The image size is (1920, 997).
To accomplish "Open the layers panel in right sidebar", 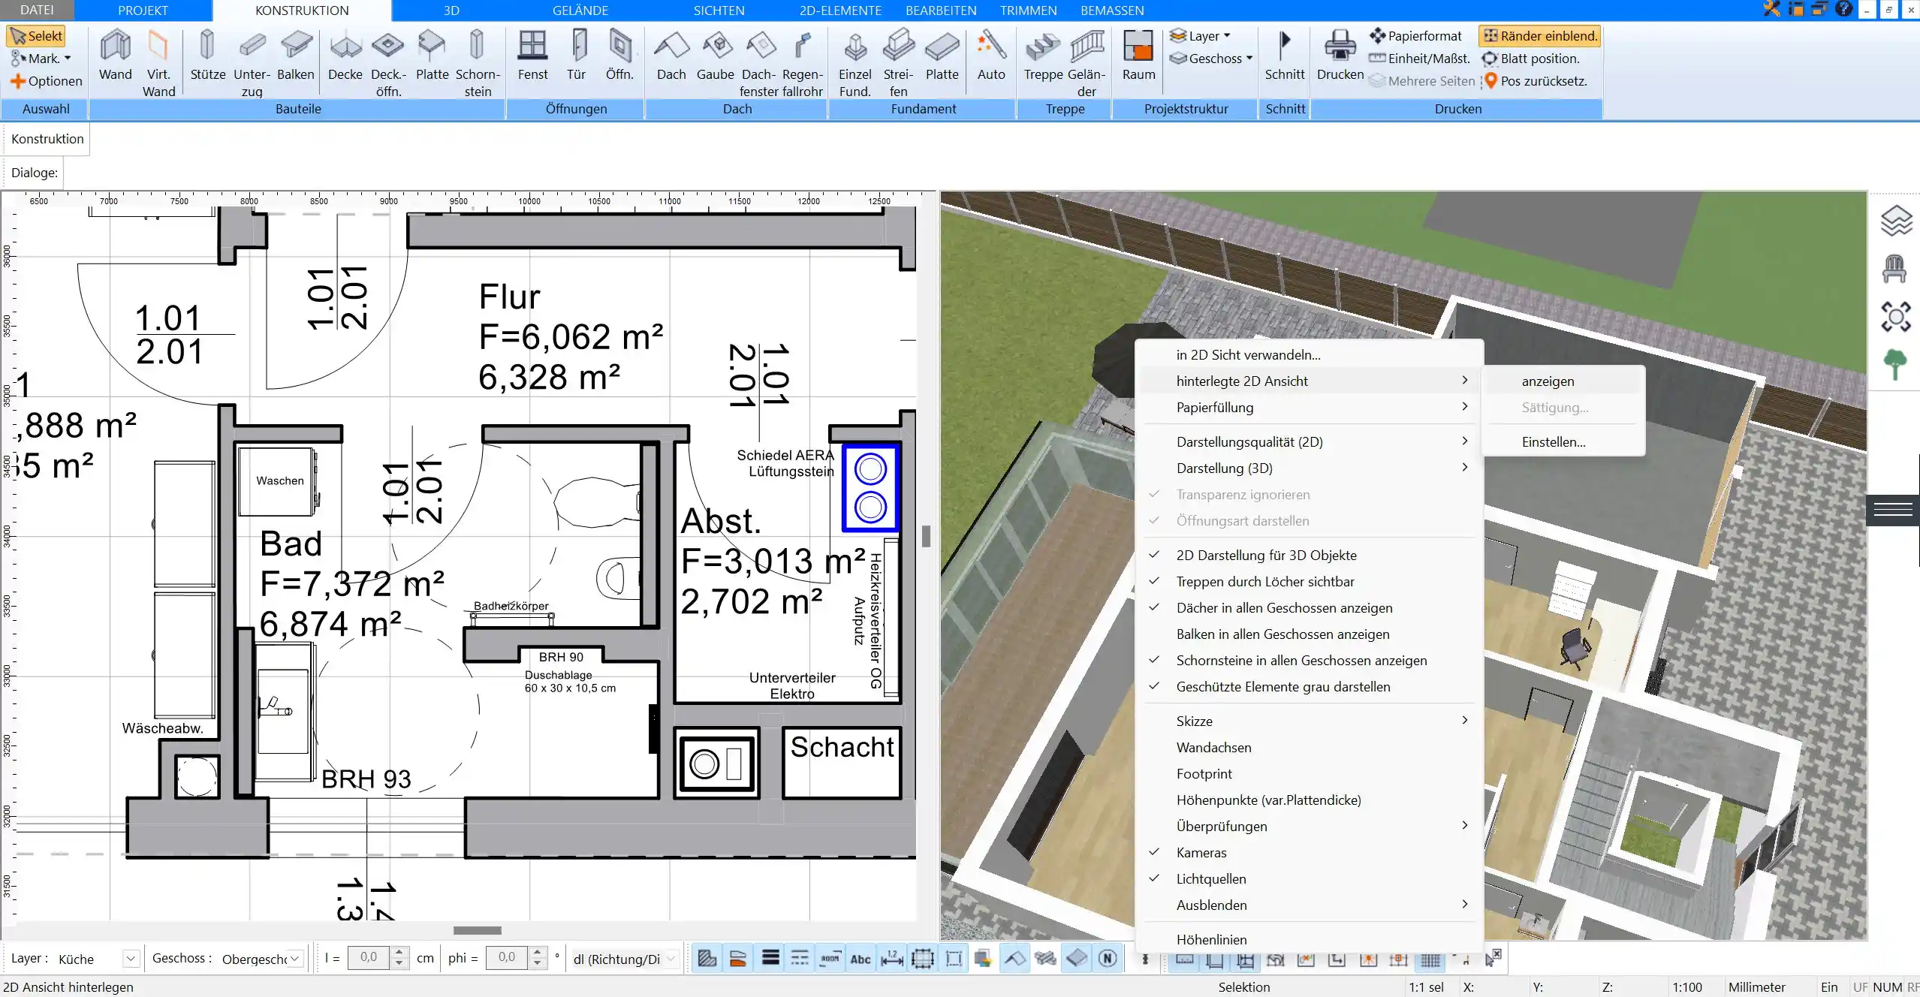I will 1896,221.
